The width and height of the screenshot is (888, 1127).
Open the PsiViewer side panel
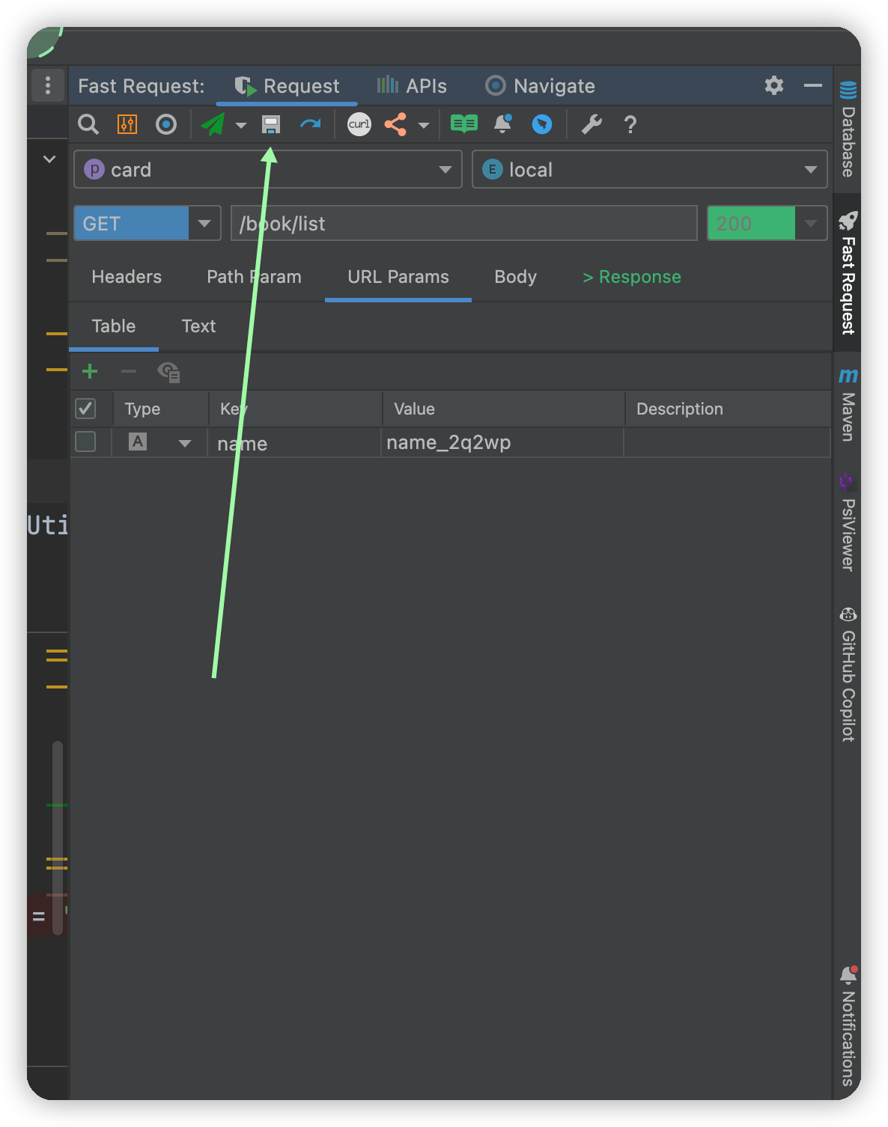(848, 522)
